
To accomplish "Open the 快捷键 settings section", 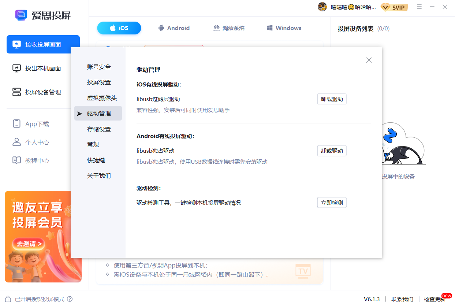I will (x=96, y=160).
